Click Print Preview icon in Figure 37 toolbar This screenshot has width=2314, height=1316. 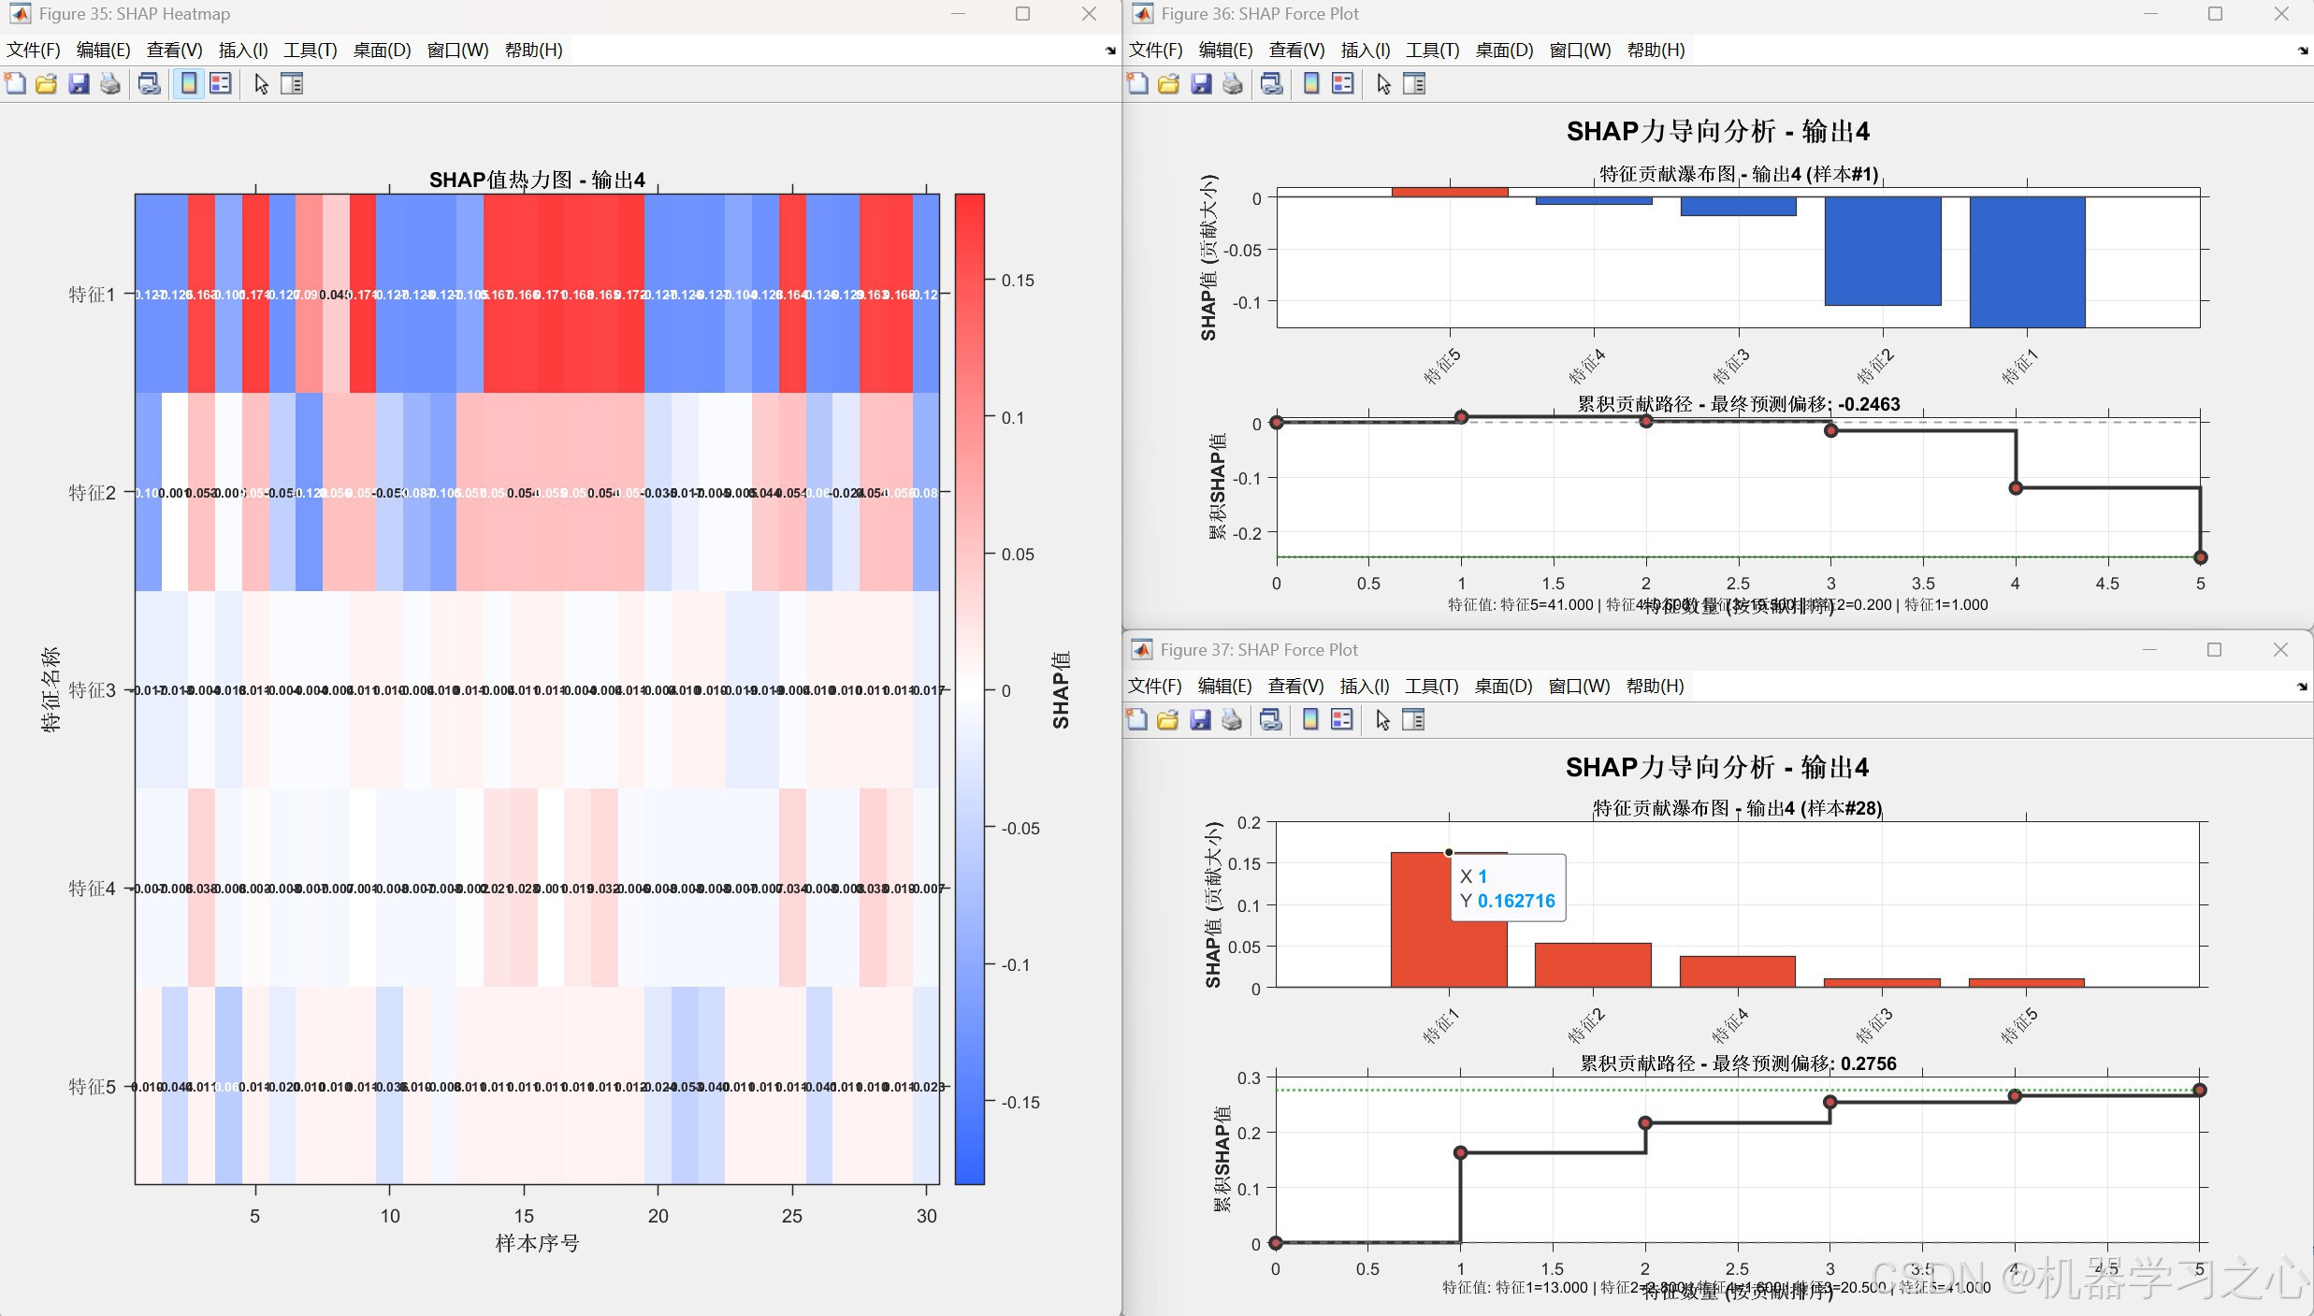click(1270, 720)
